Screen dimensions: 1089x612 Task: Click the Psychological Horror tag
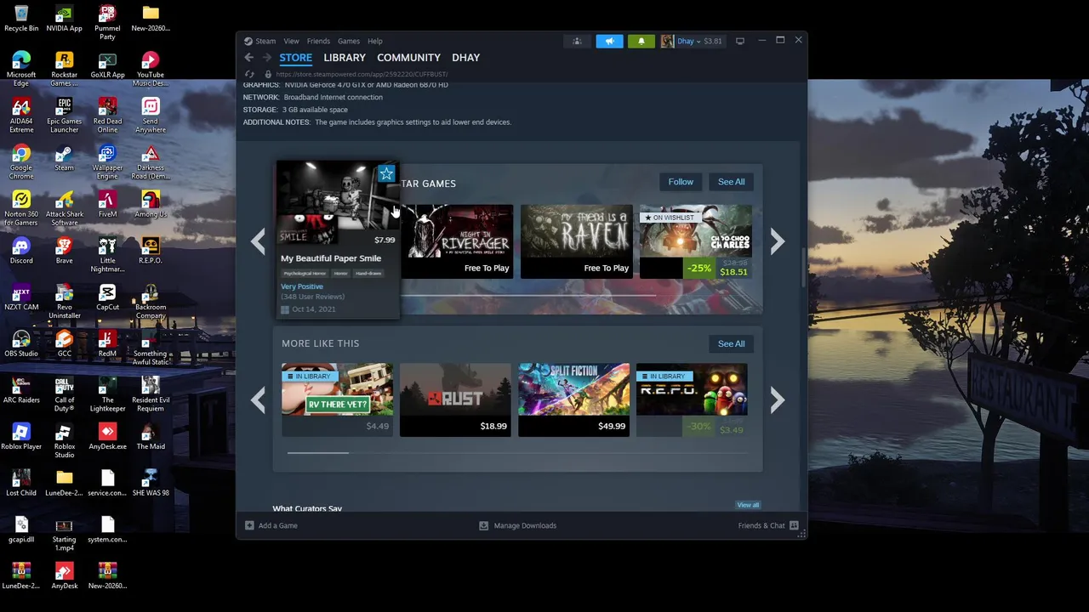[x=305, y=274]
